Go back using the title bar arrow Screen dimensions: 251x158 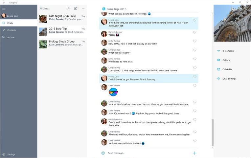click(x=4, y=3)
